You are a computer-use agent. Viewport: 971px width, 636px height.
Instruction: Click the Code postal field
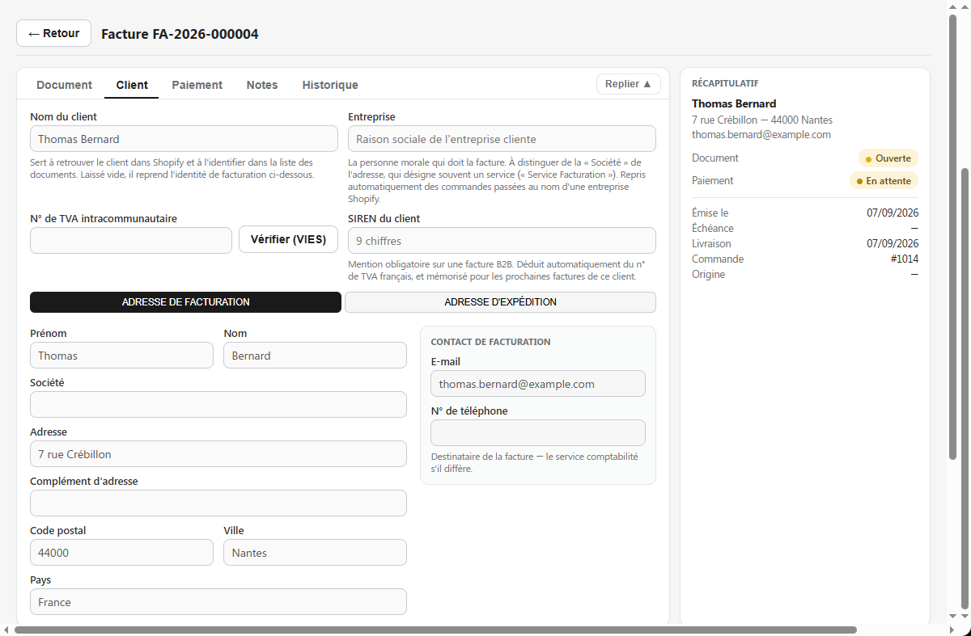(121, 553)
